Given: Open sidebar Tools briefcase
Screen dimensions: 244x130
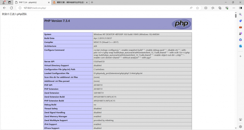Looking at the screenshot, I should (x=241, y=27).
